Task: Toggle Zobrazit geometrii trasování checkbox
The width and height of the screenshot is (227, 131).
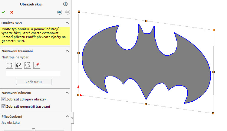Action: [3, 106]
